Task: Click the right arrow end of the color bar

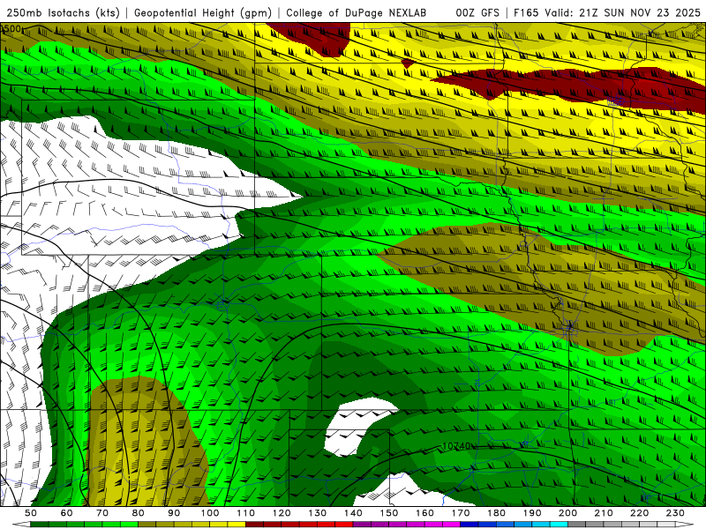Action: (685, 525)
